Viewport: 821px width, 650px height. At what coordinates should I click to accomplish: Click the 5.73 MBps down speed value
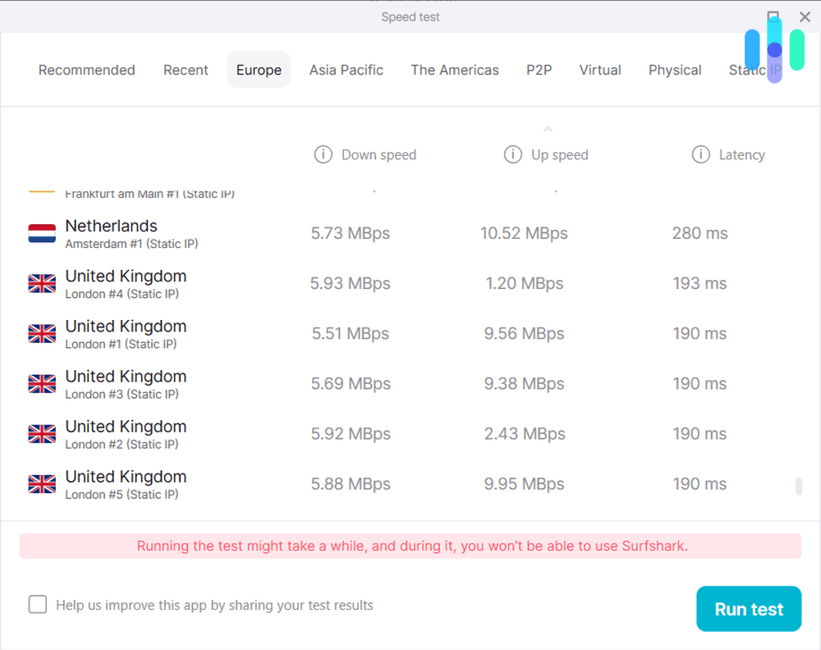point(351,233)
